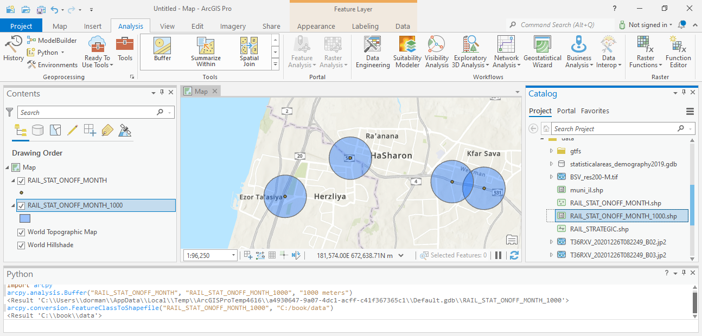The width and height of the screenshot is (702, 336).
Task: Open the Portal tab in Catalog
Action: tap(566, 111)
